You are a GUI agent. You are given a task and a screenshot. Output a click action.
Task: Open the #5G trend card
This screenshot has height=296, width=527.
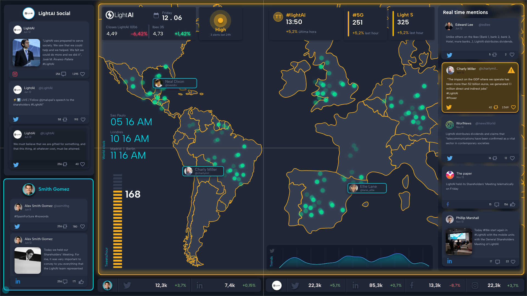(365, 24)
